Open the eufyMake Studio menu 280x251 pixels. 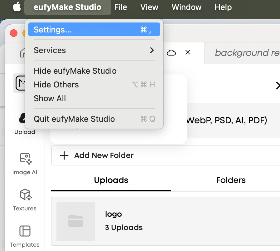pos(67,7)
